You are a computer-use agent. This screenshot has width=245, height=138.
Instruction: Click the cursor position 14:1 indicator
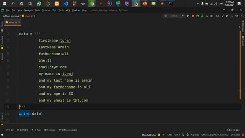[x=163, y=135]
